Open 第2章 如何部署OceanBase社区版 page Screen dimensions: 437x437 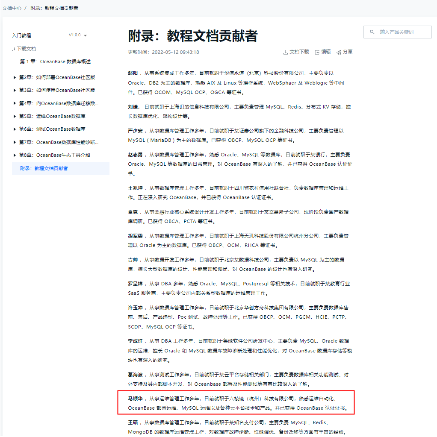[57, 77]
